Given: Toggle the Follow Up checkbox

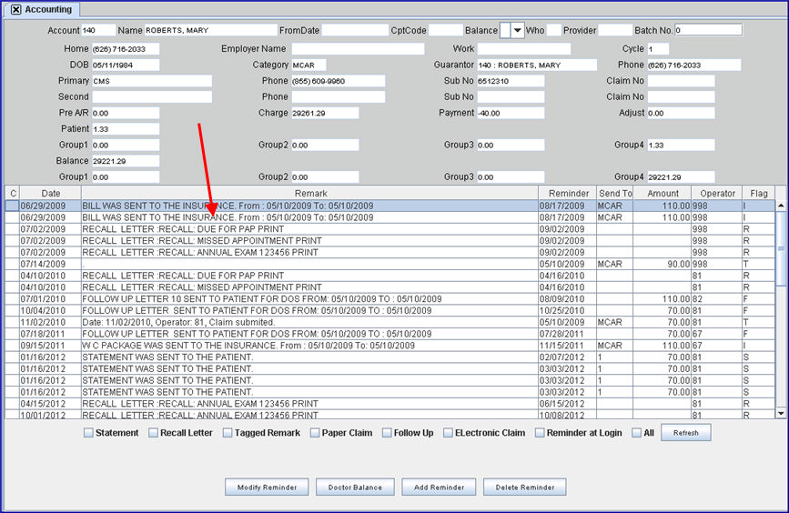Looking at the screenshot, I should (x=387, y=433).
